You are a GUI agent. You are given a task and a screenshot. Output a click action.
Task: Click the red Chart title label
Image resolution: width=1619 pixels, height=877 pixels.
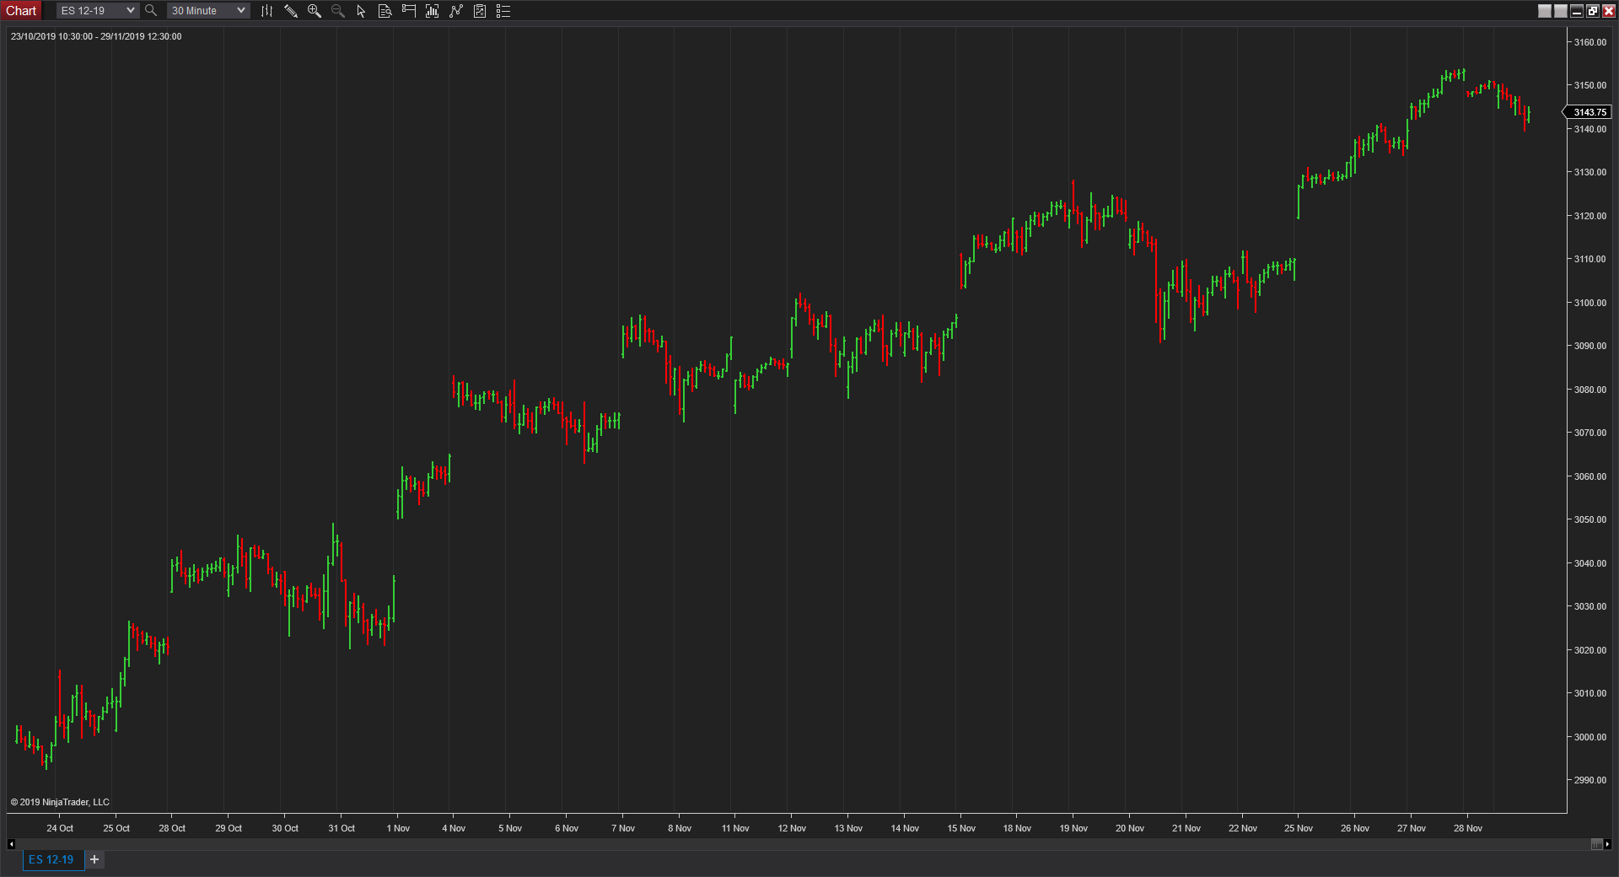(x=21, y=11)
